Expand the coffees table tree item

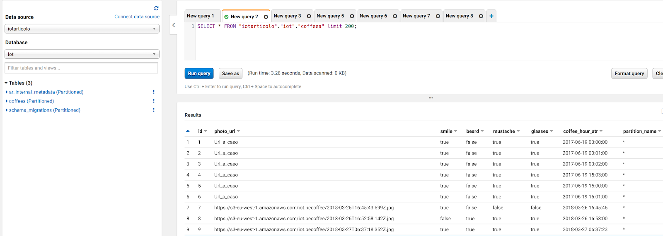pyautogui.click(x=7, y=101)
